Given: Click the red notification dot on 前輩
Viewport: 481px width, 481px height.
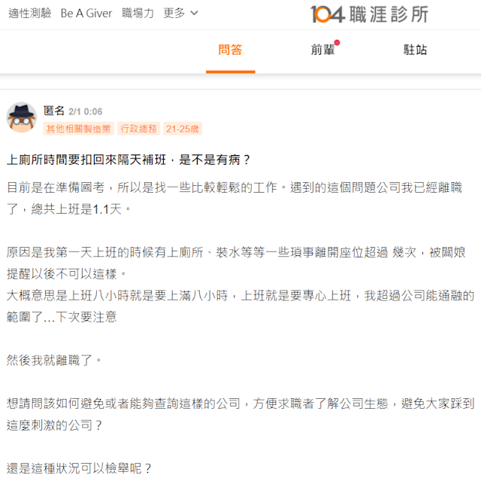Looking at the screenshot, I should tap(337, 42).
